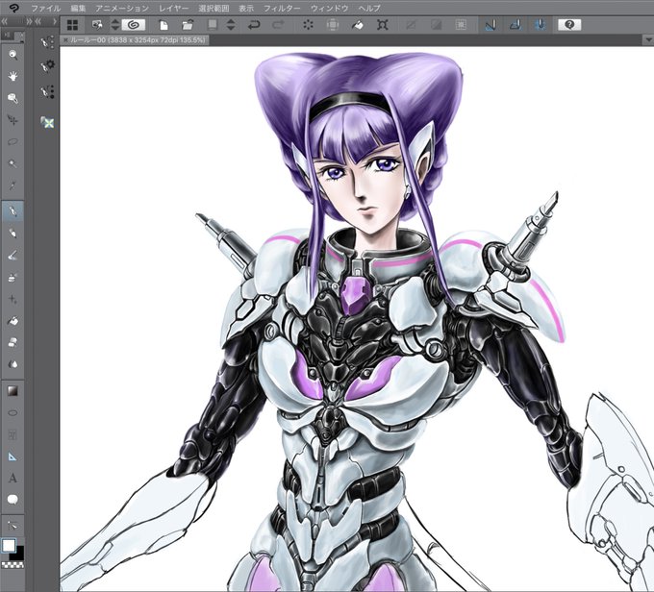Click the Clear dotted-circle icon
This screenshot has height=592, width=654.
[308, 25]
